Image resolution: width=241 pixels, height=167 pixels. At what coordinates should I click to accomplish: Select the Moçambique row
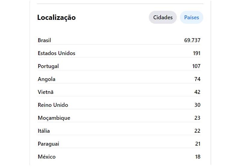pyautogui.click(x=119, y=118)
